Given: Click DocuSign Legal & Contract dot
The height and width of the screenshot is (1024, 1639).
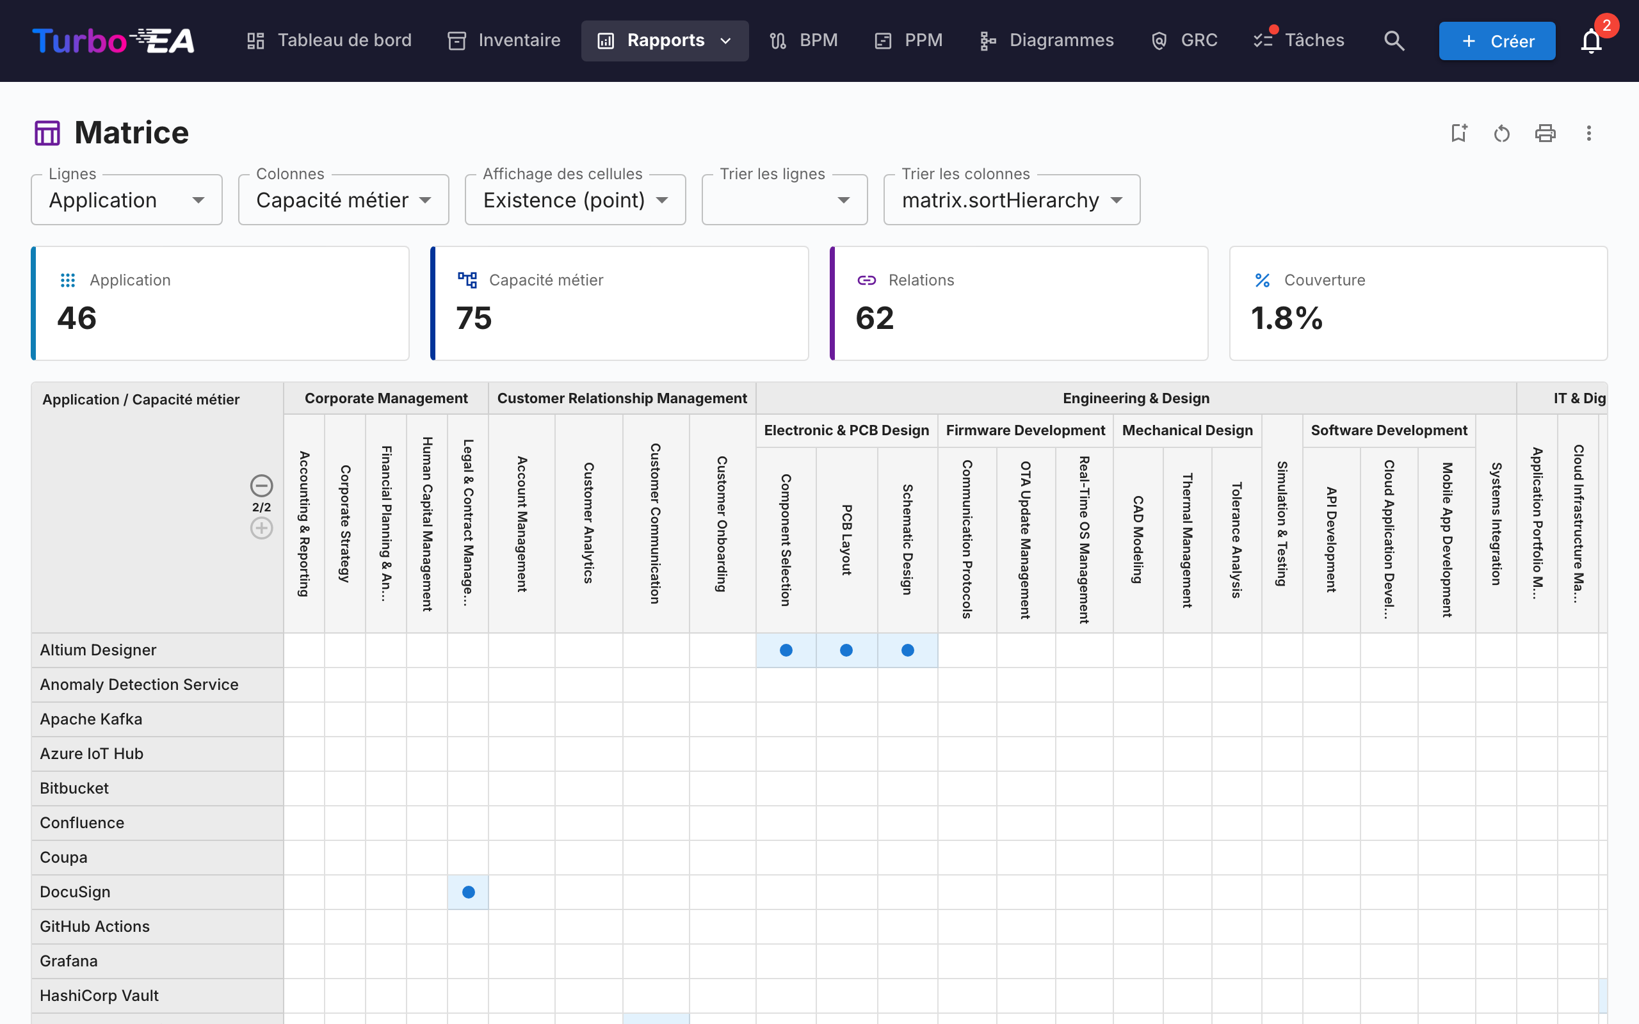Looking at the screenshot, I should [x=469, y=892].
